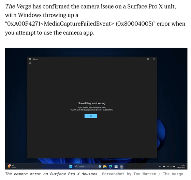Open Bing Chat icon in the search box

pyautogui.click(x=100, y=166)
